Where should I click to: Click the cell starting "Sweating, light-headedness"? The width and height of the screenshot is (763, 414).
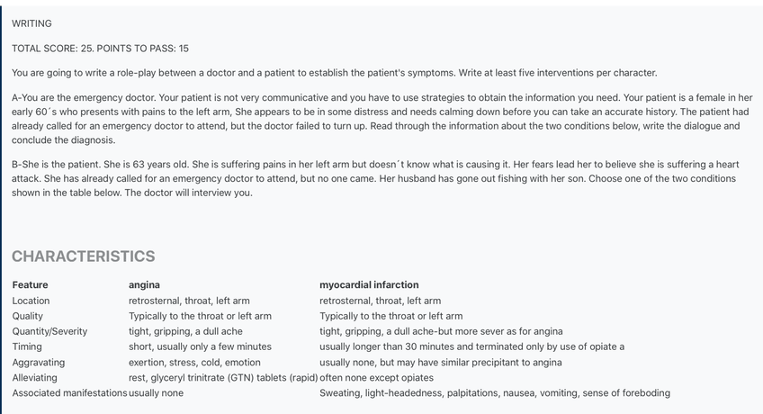pos(494,393)
